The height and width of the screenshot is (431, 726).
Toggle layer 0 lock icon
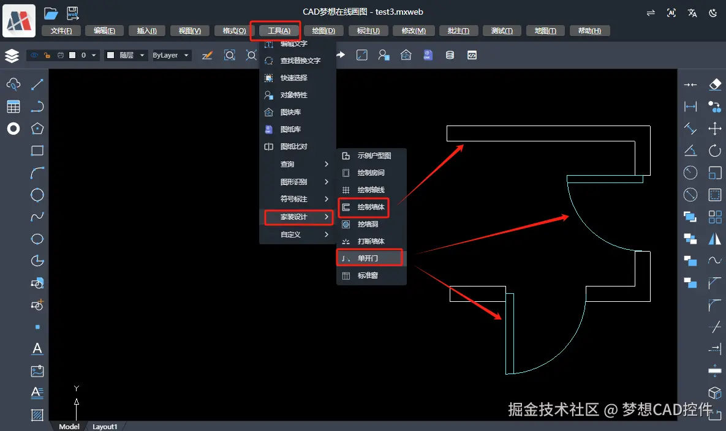click(47, 56)
